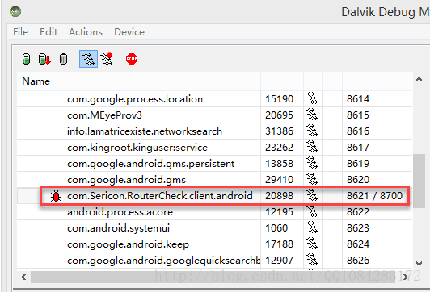Click the vertical scrollbar down arrow
Image resolution: width=430 pixels, height=292 pixels.
419,264
